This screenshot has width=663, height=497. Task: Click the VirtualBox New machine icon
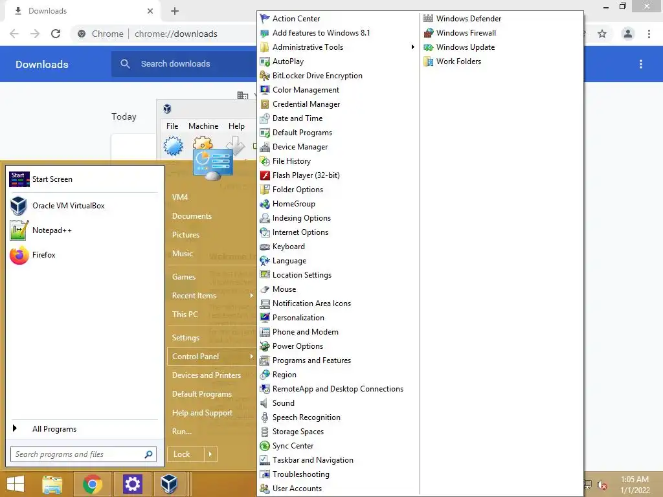coord(174,146)
